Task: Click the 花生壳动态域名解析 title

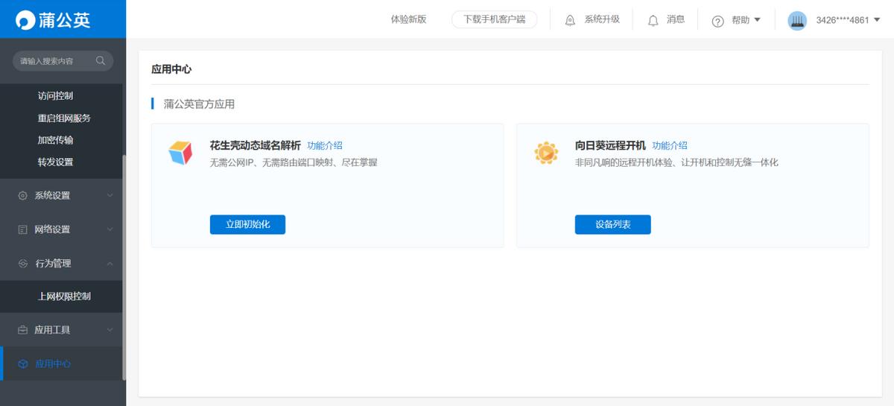Action: [256, 145]
